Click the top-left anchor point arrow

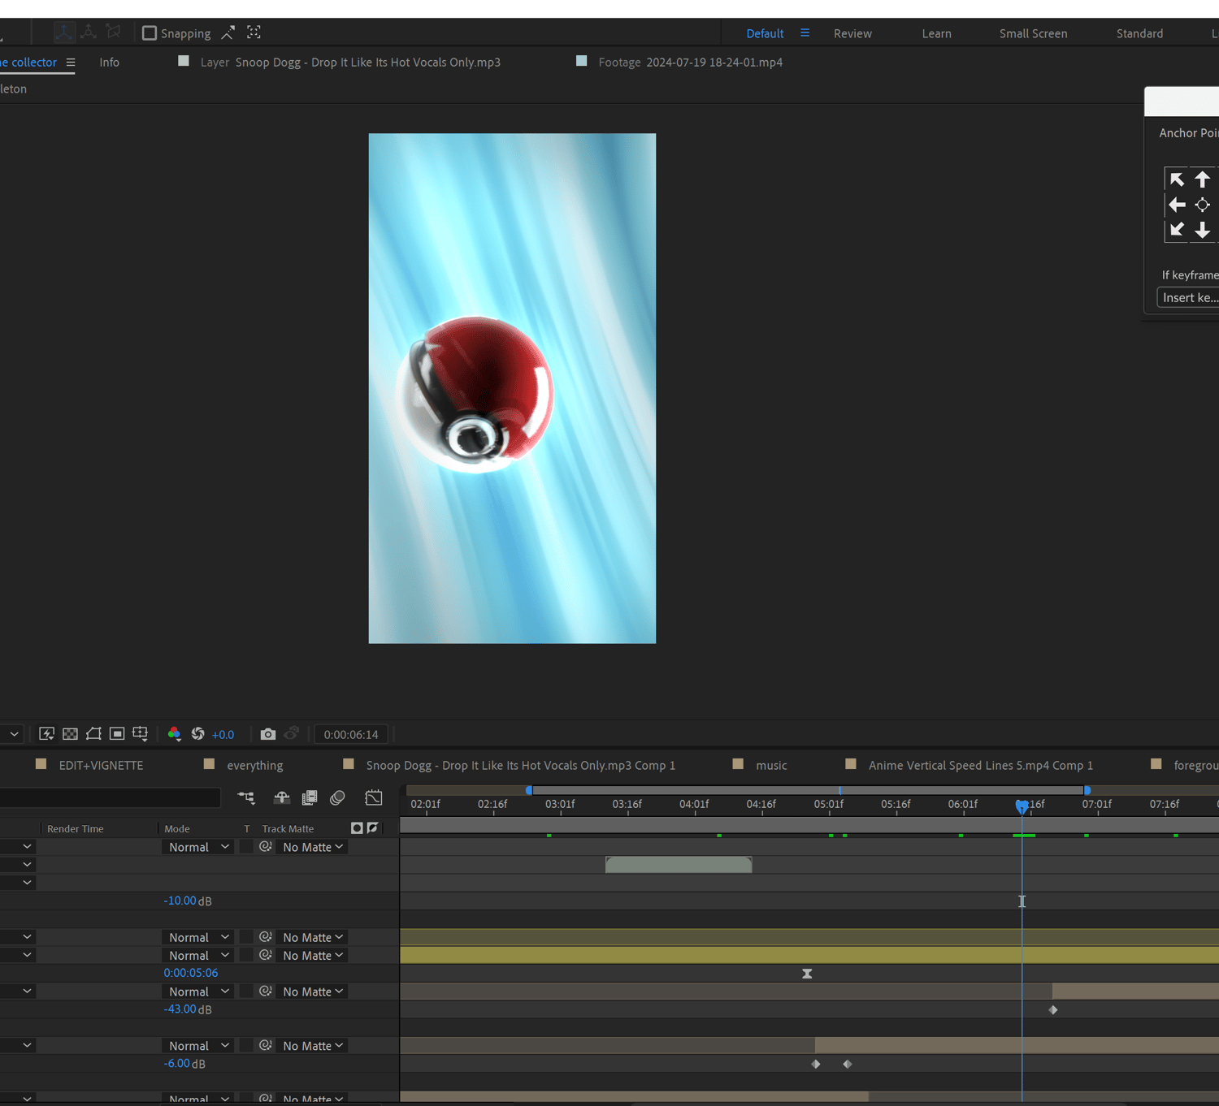1176,179
